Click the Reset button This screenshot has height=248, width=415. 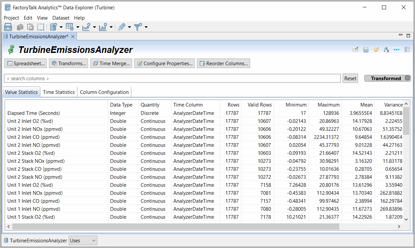coord(350,79)
